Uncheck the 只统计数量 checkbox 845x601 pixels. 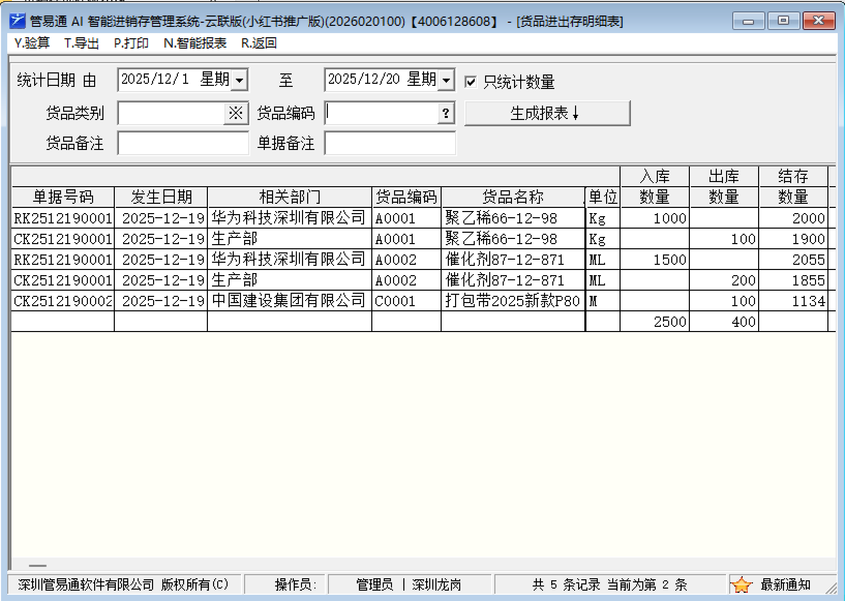471,82
